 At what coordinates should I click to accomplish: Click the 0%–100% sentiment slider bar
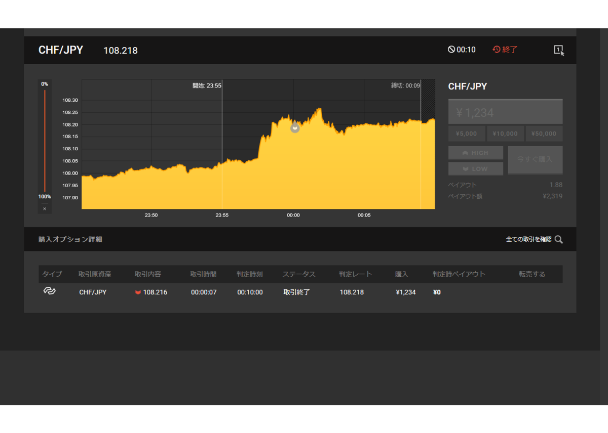[x=45, y=141]
